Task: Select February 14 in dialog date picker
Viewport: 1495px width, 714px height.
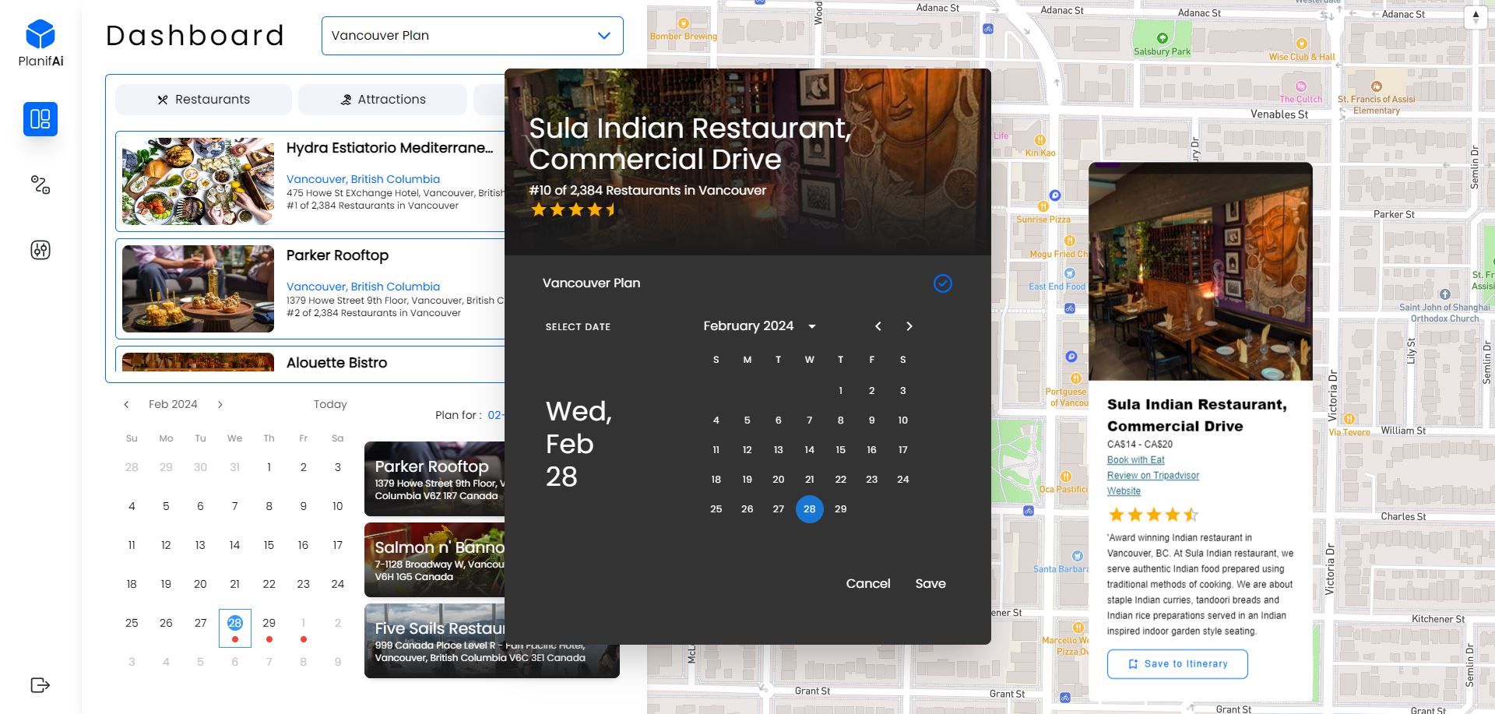Action: coord(810,450)
